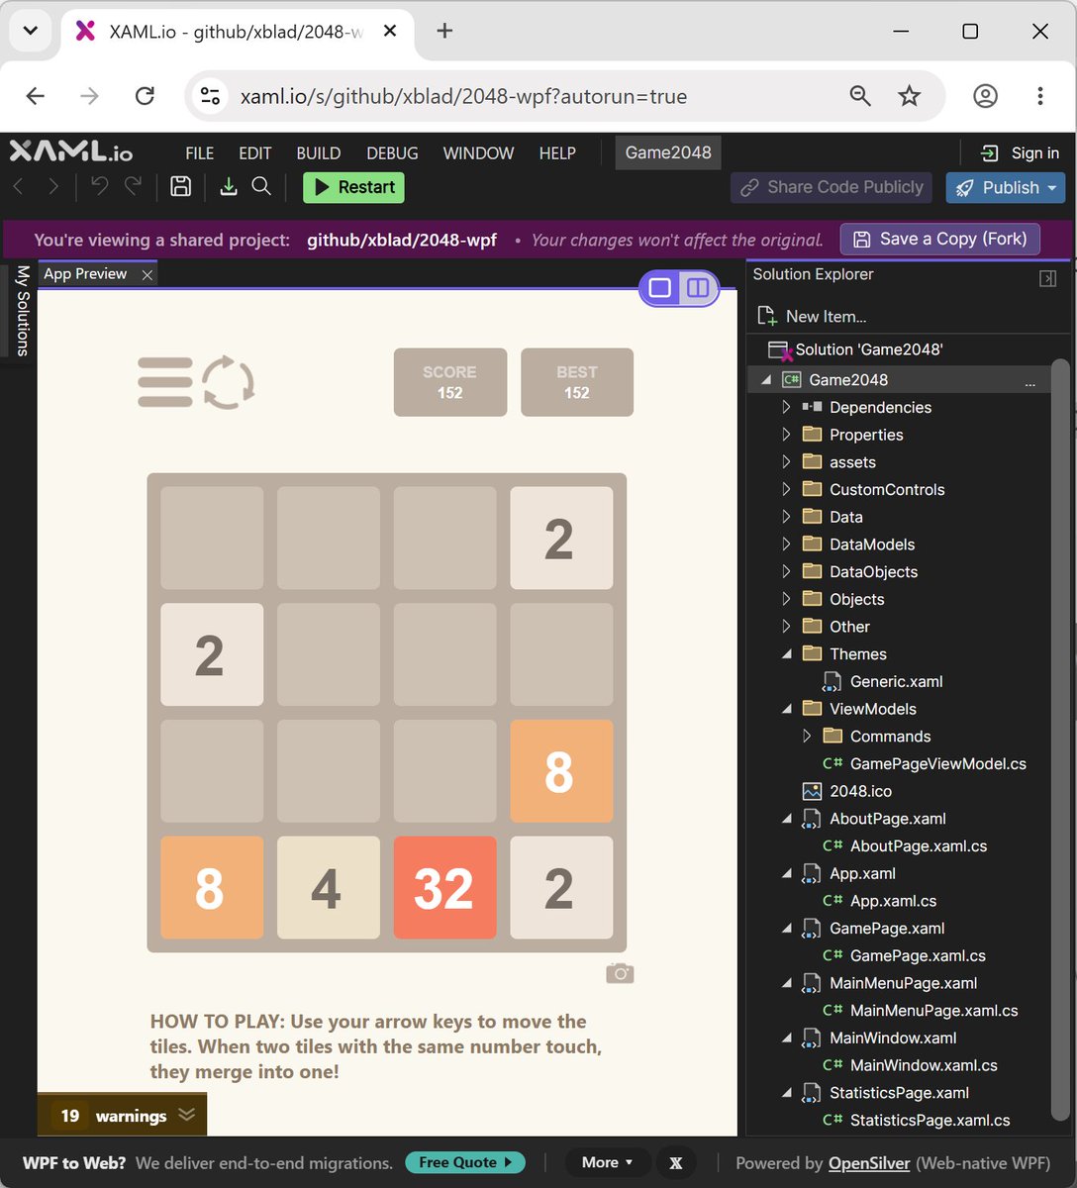Click New Item... in Solution Explorer

pos(812,316)
